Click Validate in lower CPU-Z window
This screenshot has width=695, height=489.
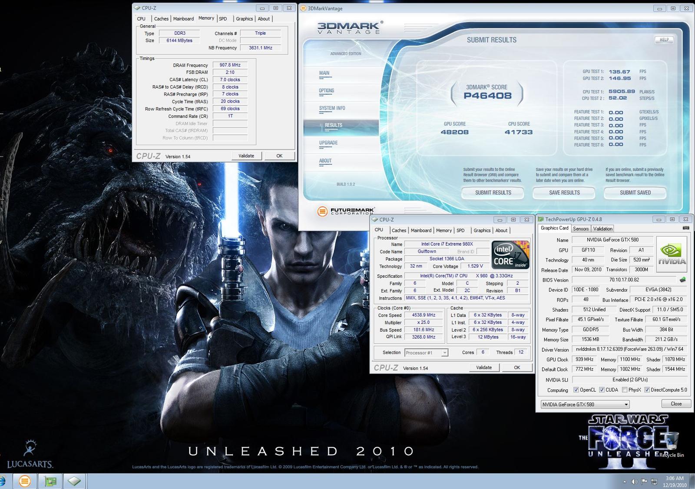484,367
